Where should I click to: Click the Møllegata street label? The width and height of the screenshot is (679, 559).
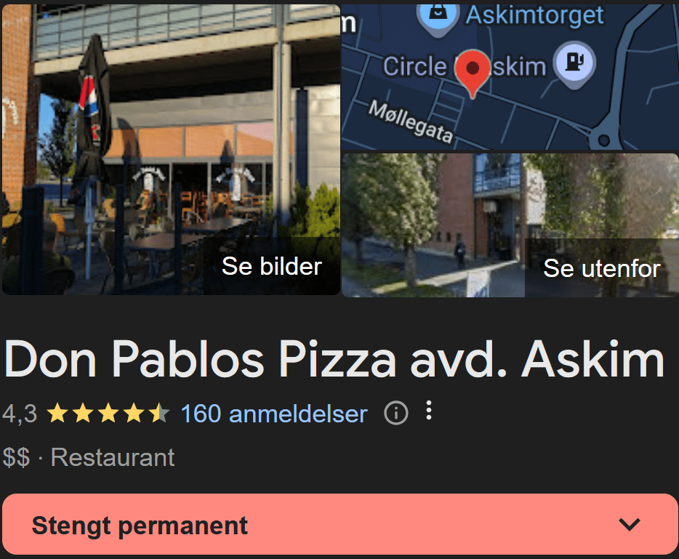click(411, 121)
